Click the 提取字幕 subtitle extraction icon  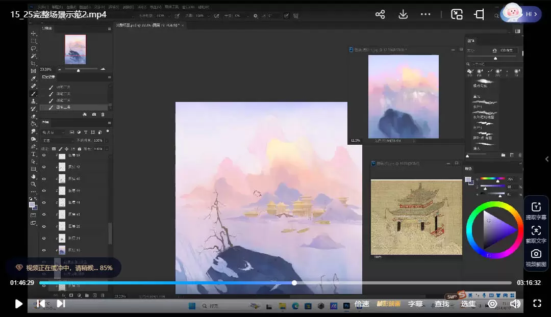point(536,207)
